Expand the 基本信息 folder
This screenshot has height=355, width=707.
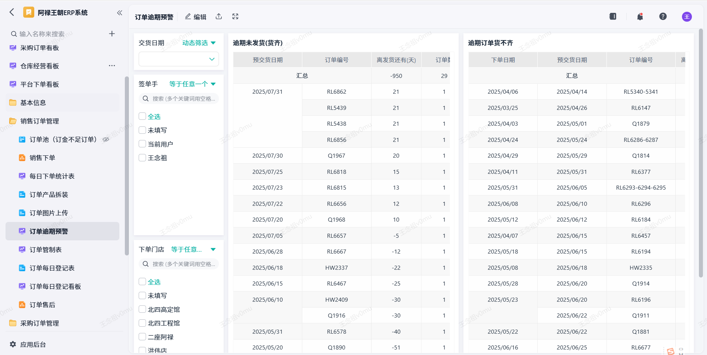(63, 103)
